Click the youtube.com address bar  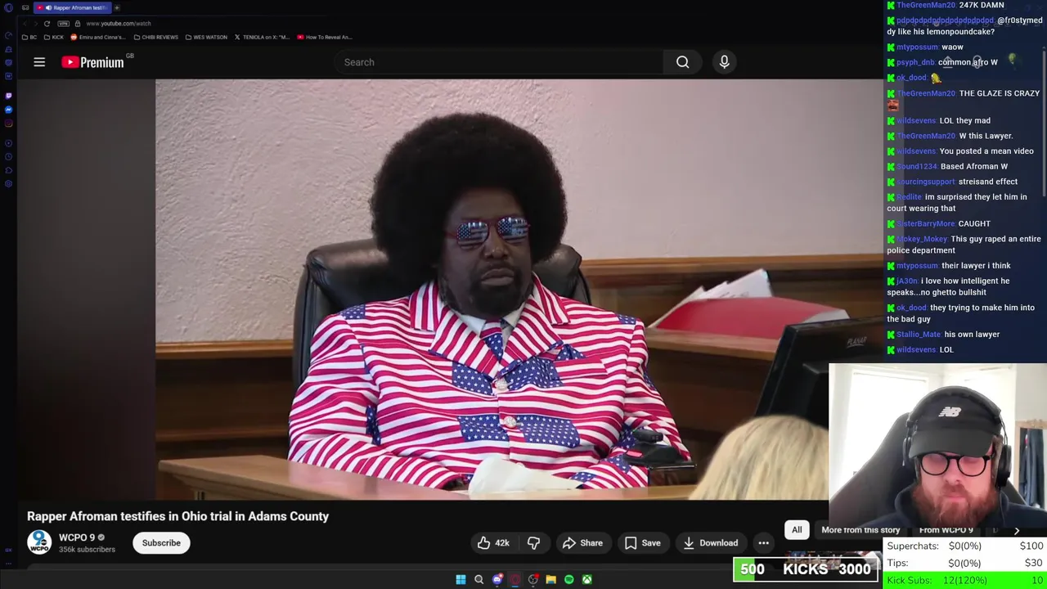[x=119, y=24]
